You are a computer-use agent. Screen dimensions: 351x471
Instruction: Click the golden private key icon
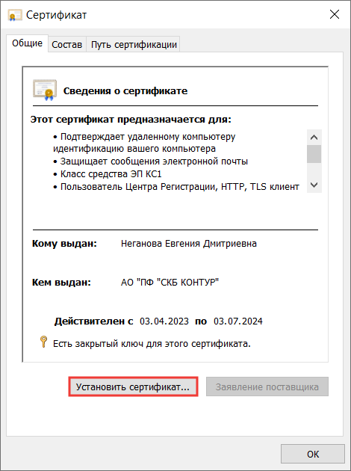pyautogui.click(x=43, y=342)
